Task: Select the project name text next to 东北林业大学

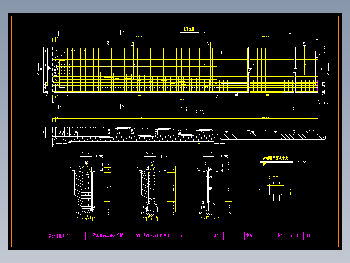Action: (x=108, y=235)
